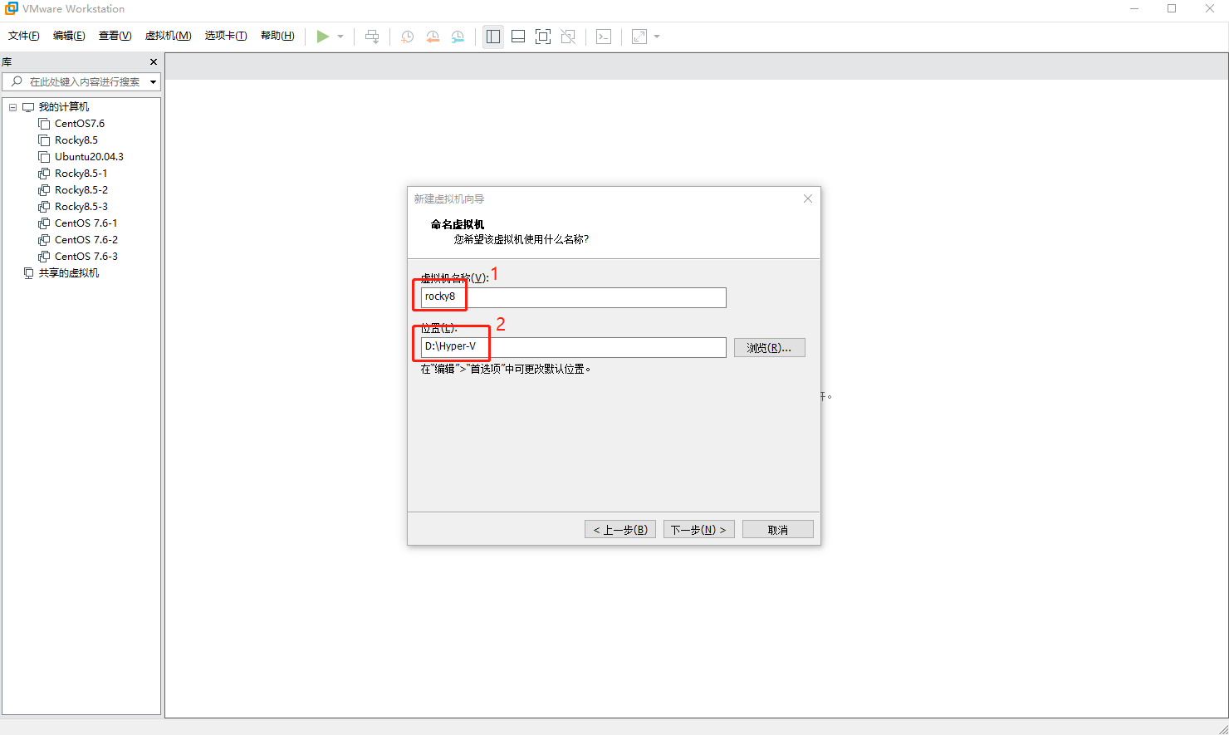Select the Rocky8.5 virtual machine
Screen dimensions: 1229x735
point(76,140)
